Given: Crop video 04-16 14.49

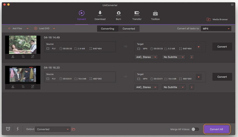Looking at the screenshot, I should pyautogui.click(x=23, y=57).
